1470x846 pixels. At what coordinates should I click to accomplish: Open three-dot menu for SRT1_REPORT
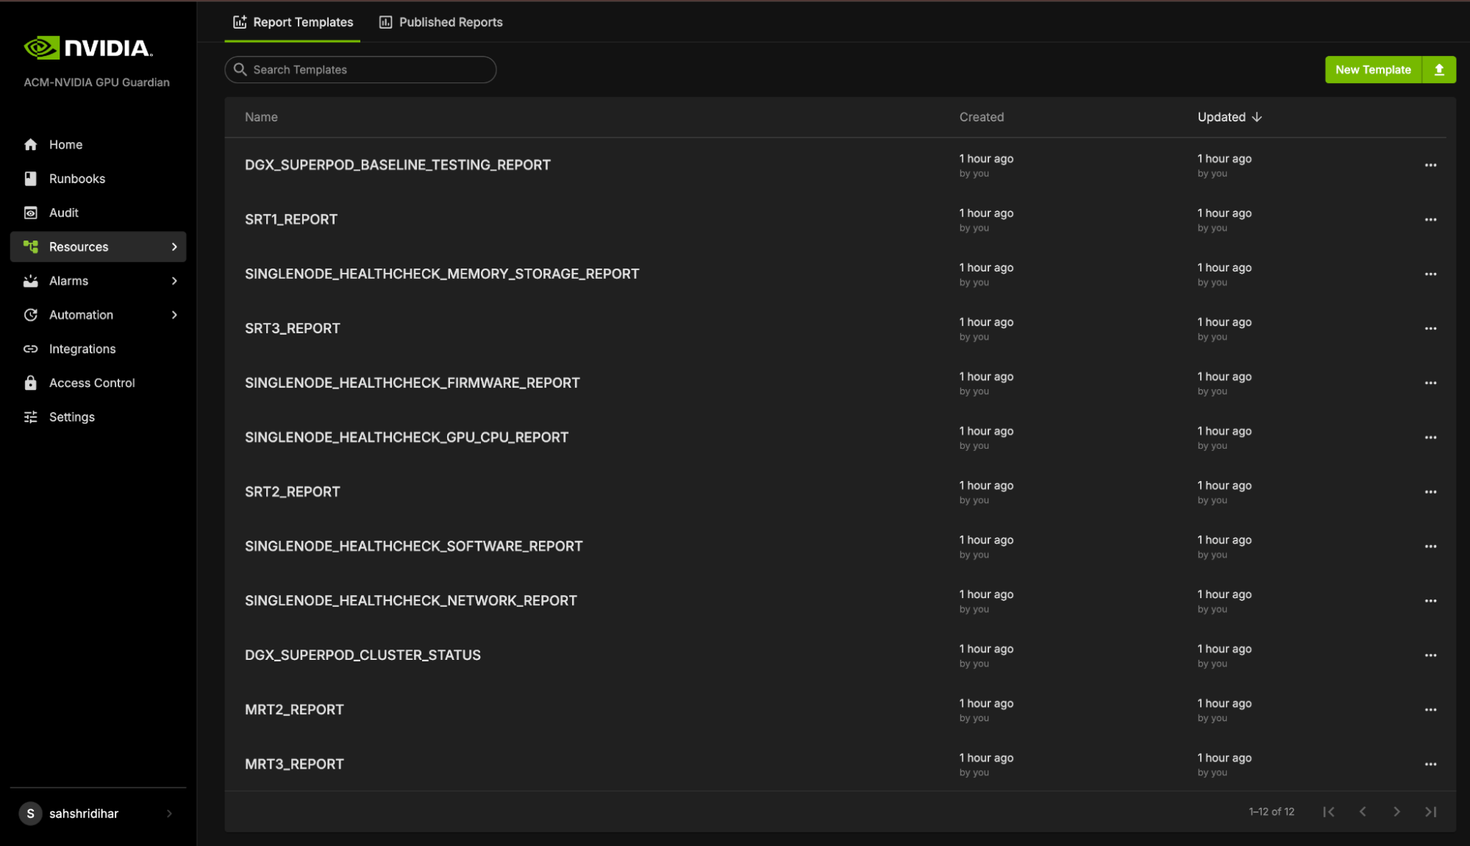pos(1430,220)
